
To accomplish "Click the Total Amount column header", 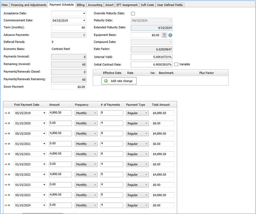I will coord(161,105).
